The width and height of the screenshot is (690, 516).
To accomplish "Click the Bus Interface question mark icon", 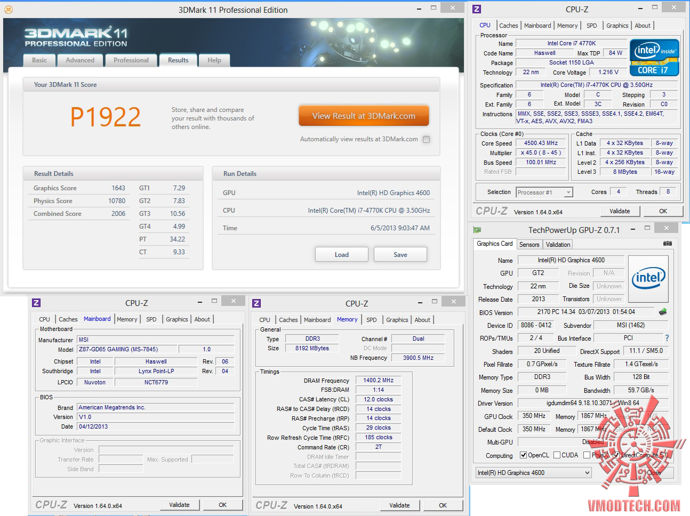I will (x=667, y=338).
